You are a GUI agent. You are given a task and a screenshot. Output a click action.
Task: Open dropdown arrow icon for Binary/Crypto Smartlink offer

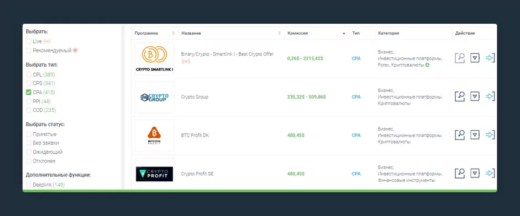pos(475,58)
